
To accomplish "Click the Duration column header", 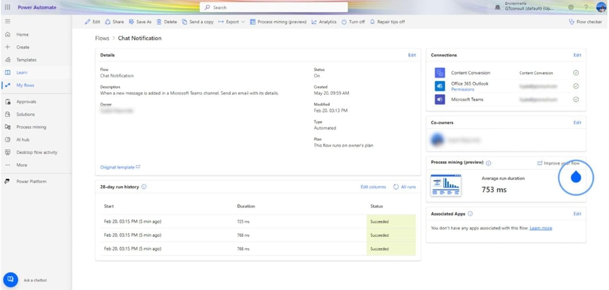I will [x=246, y=206].
